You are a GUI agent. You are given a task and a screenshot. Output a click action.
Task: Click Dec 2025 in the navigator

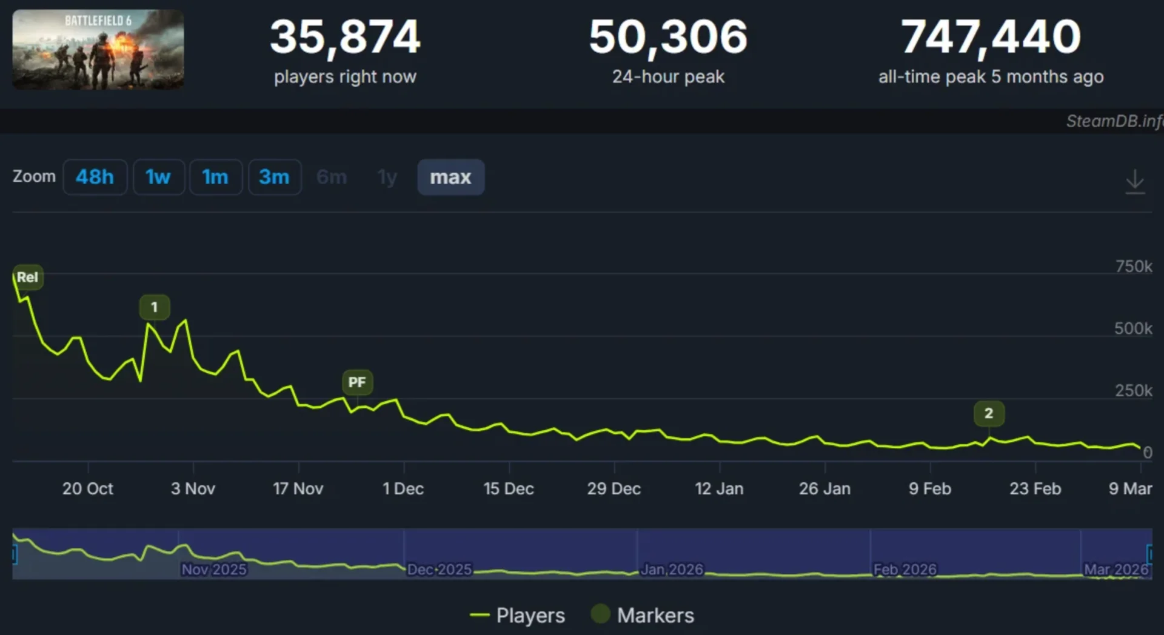pyautogui.click(x=439, y=570)
